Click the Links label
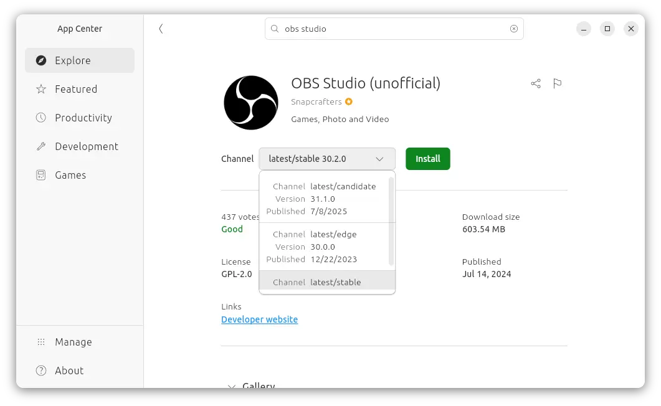This screenshot has height=406, width=661. click(x=231, y=306)
